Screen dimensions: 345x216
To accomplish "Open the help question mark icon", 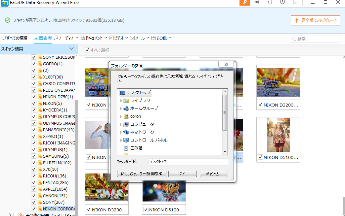I will [x=282, y=2].
